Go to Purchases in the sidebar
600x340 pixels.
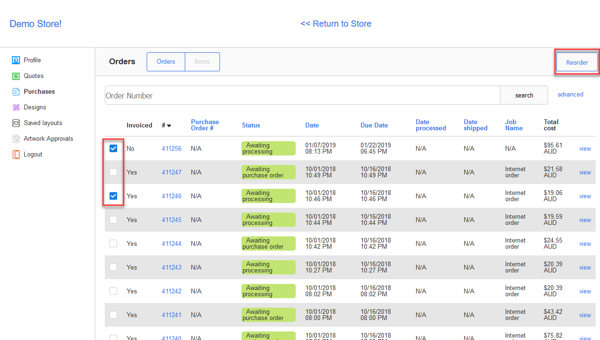pyautogui.click(x=40, y=91)
